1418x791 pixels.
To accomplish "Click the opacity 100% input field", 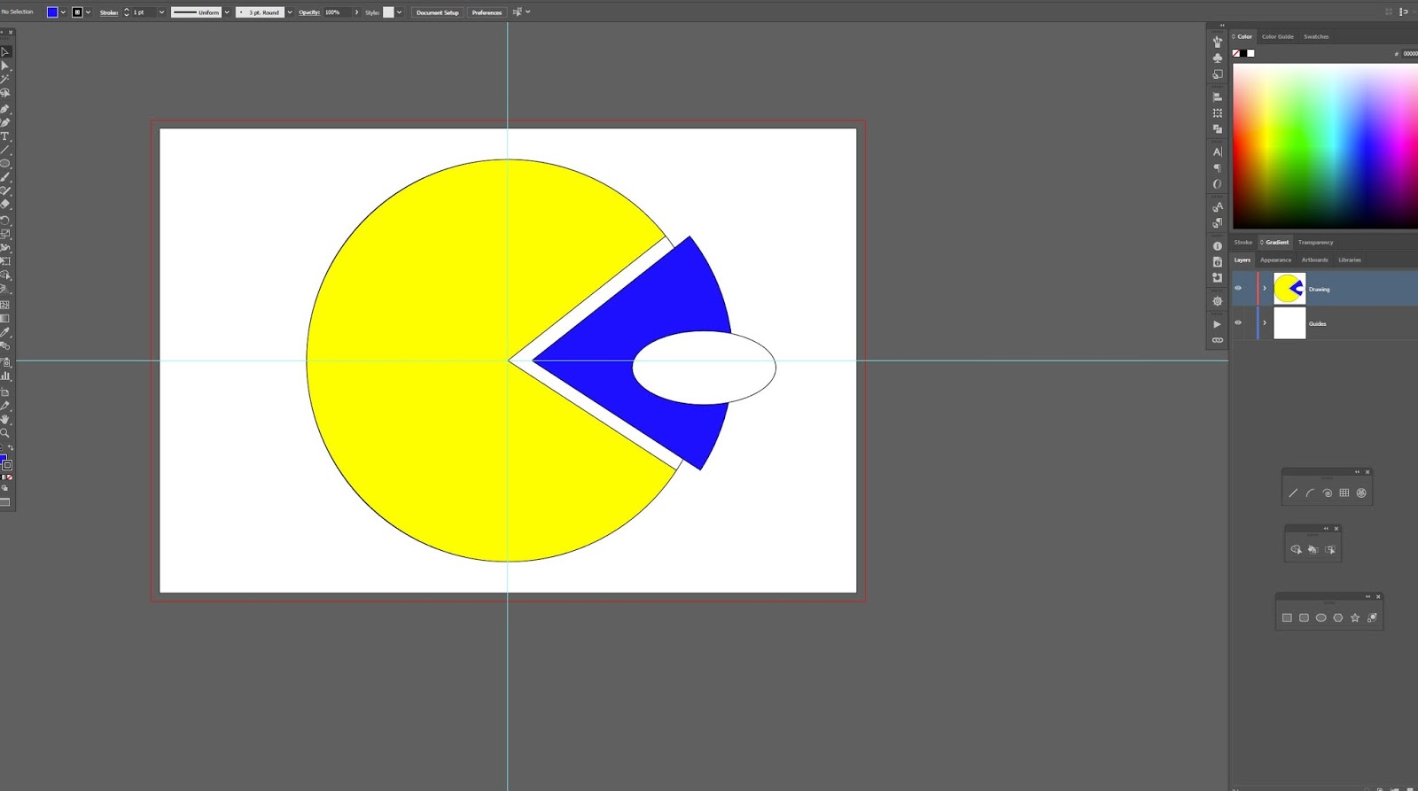I will [x=337, y=12].
